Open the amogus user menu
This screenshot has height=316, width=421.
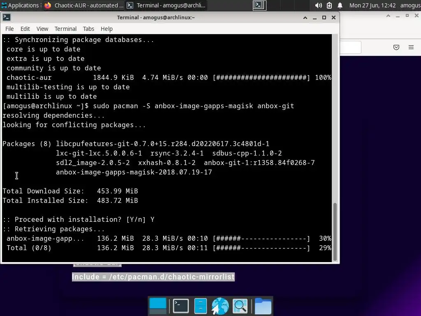coord(410,5)
